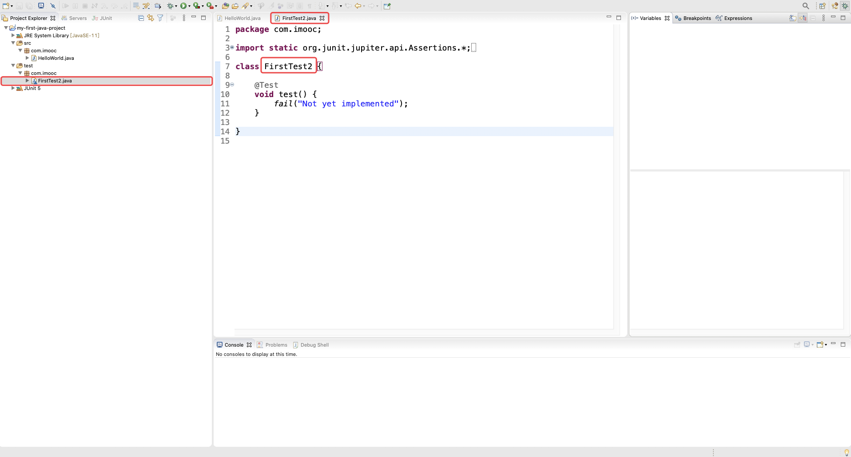
Task: Switch to the JUnit tab
Action: [102, 18]
